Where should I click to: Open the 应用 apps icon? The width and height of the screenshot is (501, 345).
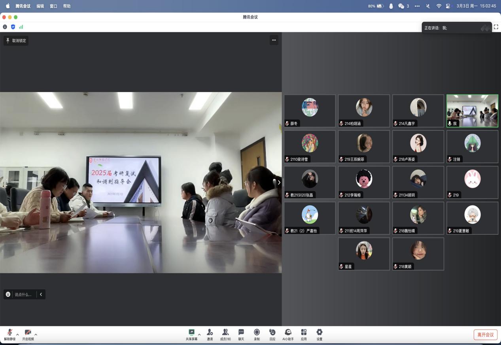click(304, 333)
